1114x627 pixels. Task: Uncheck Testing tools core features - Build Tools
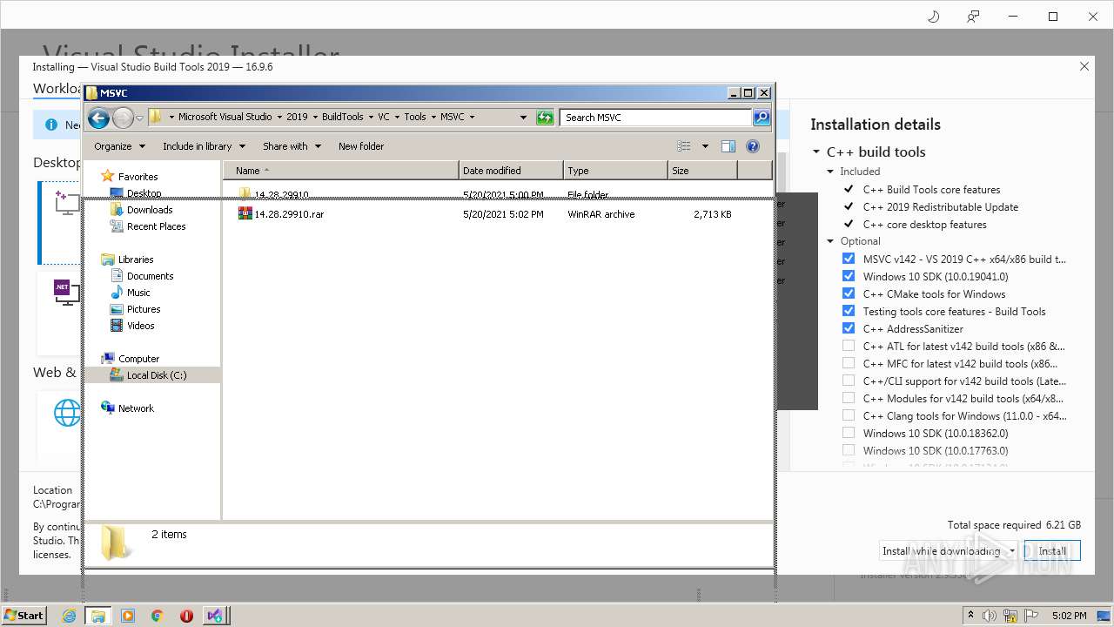849,311
